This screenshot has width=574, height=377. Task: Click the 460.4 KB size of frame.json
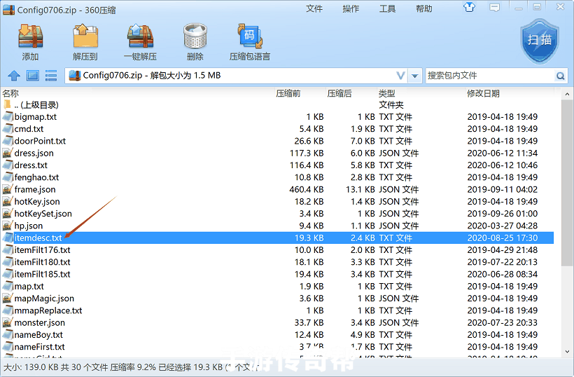(x=307, y=189)
